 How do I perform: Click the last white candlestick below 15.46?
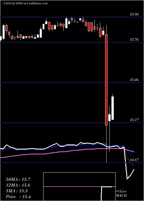[x=113, y=108]
